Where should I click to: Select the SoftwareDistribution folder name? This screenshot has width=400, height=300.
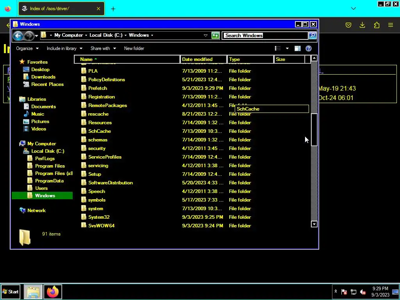click(111, 183)
